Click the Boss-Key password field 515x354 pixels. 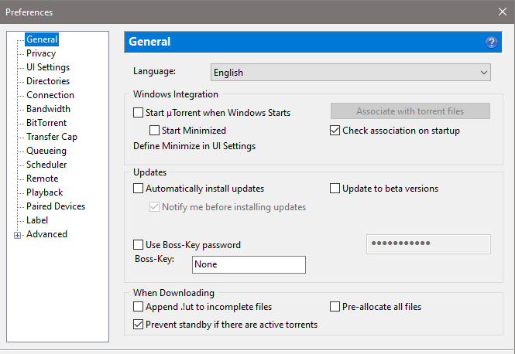(427, 244)
